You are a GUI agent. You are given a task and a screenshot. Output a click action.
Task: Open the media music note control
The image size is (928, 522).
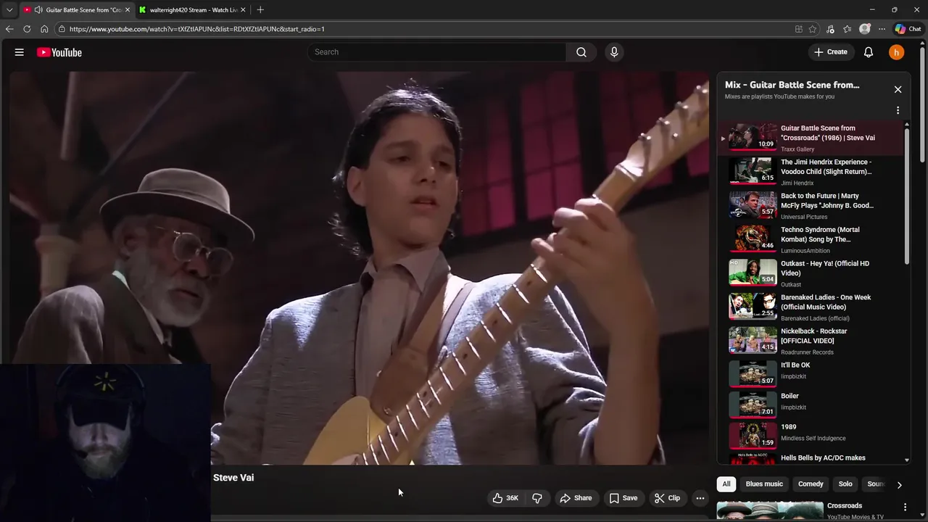click(830, 29)
